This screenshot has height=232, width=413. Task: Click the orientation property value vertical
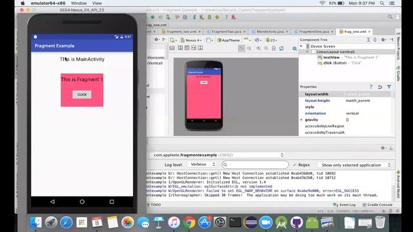pyautogui.click(x=352, y=113)
